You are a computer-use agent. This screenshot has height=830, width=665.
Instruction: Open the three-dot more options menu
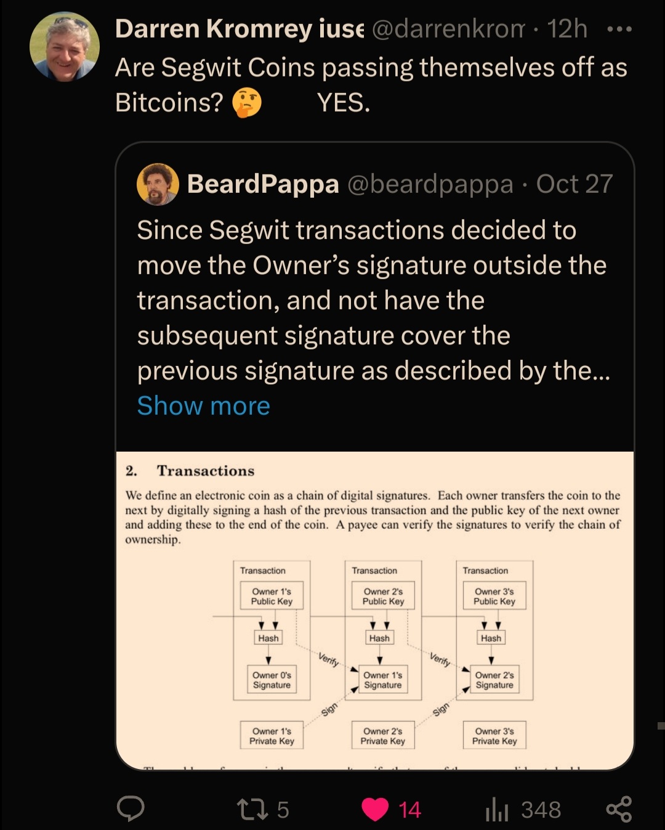coord(619,30)
